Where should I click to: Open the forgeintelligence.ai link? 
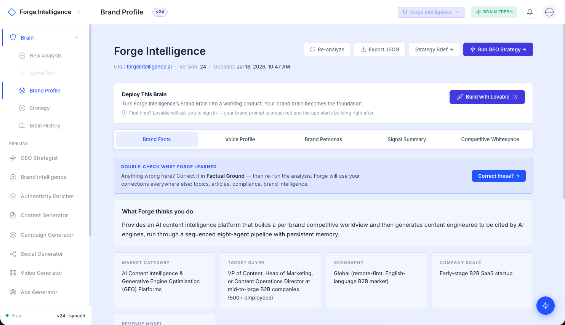[149, 67]
